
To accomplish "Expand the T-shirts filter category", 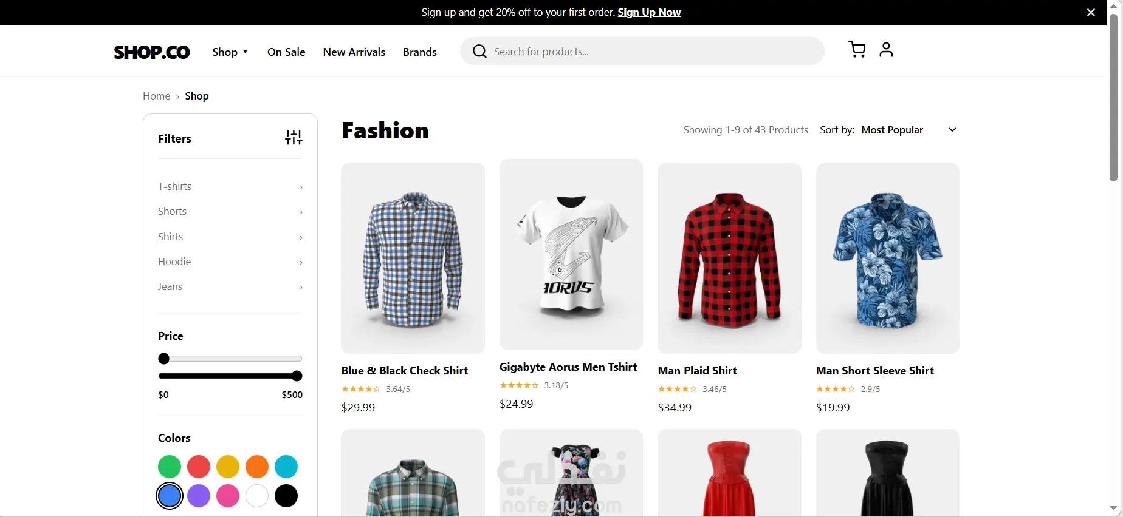I will tap(230, 186).
